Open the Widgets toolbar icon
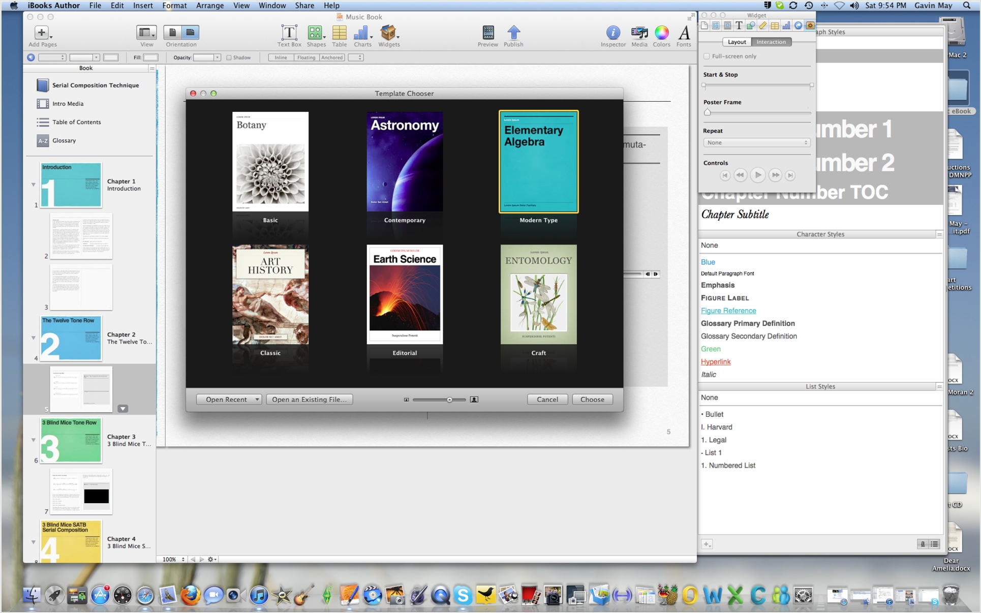 [388, 33]
